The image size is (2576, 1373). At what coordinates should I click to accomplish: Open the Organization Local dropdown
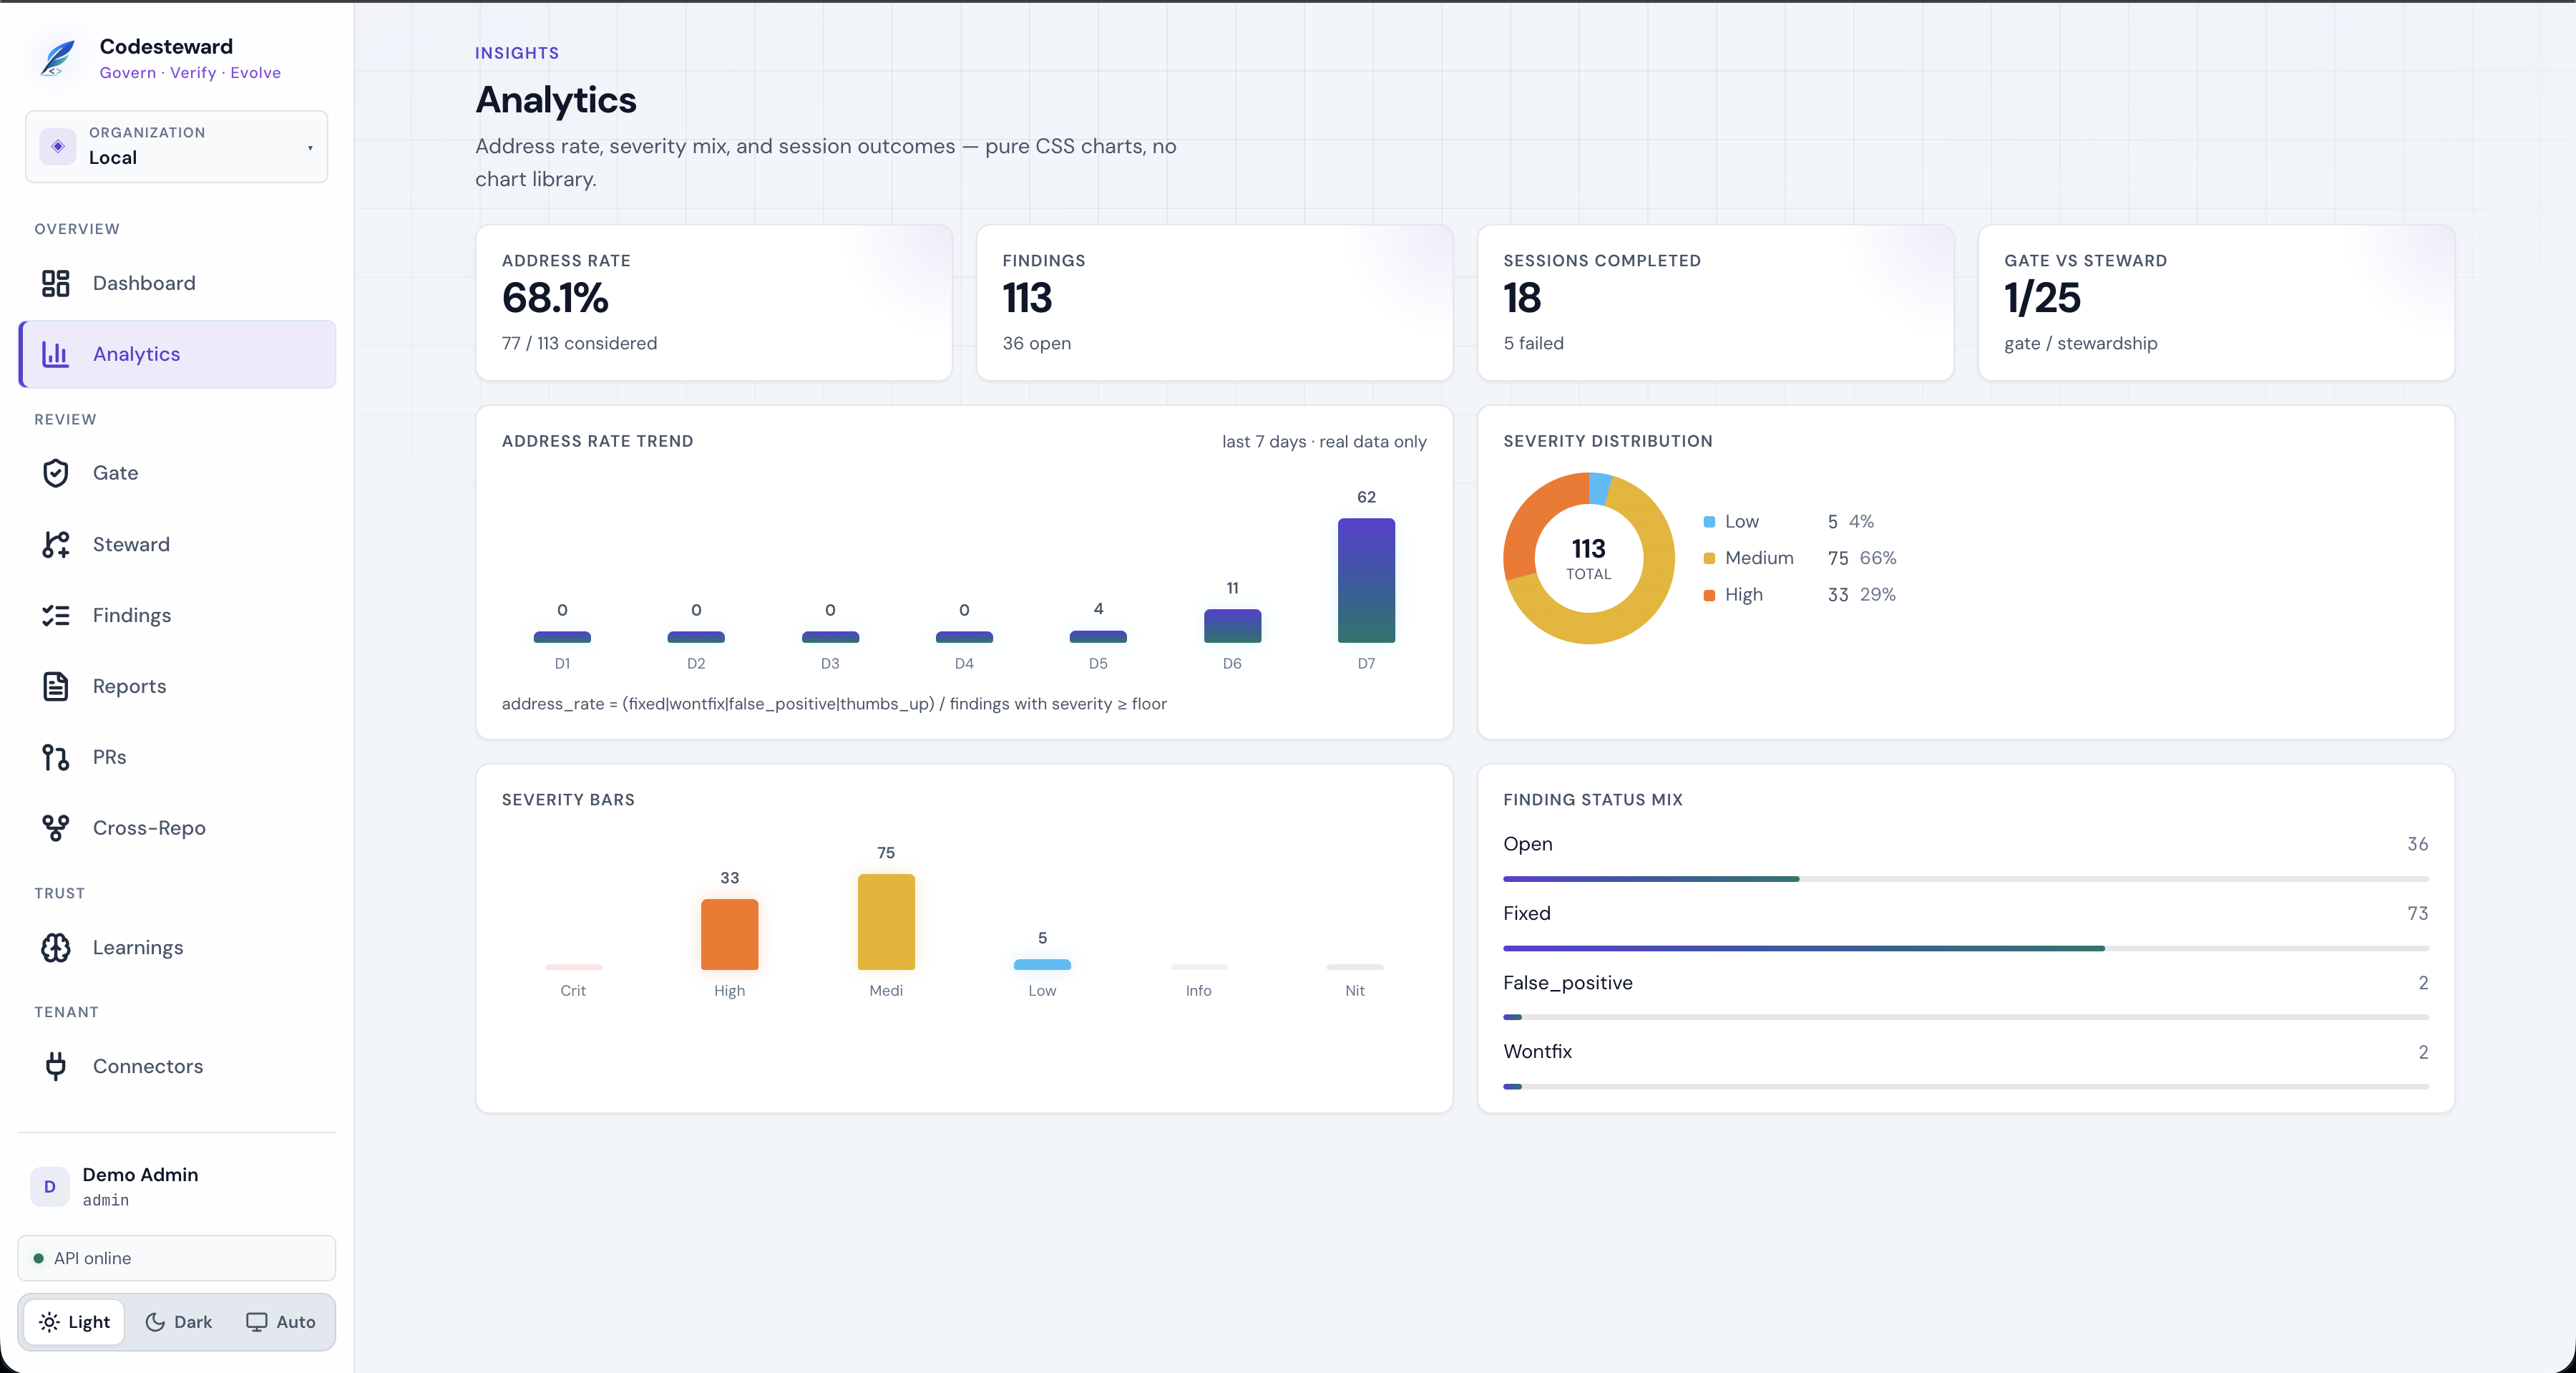177,146
